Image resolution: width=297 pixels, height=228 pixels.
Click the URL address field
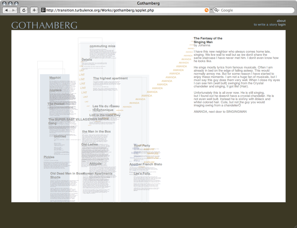tap(124, 10)
